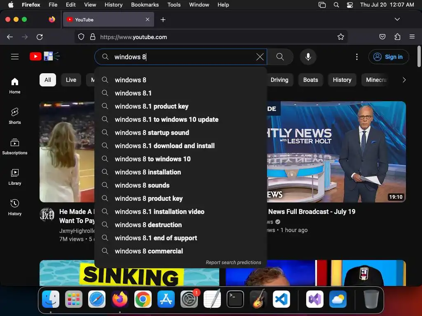Image resolution: width=422 pixels, height=316 pixels.
Task: Open the YouTube hamburger guide menu
Action: [x=15, y=57]
